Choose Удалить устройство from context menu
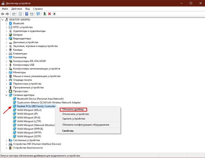Screen dimensions: 205x158 click(74, 118)
